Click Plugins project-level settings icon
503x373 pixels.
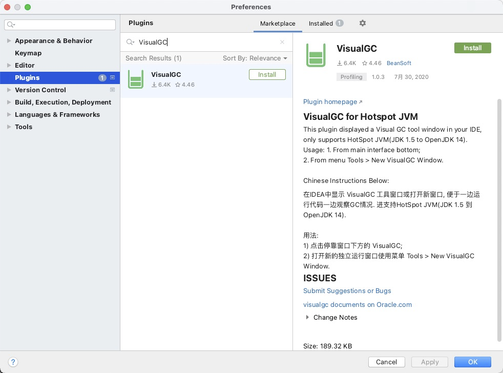click(112, 77)
